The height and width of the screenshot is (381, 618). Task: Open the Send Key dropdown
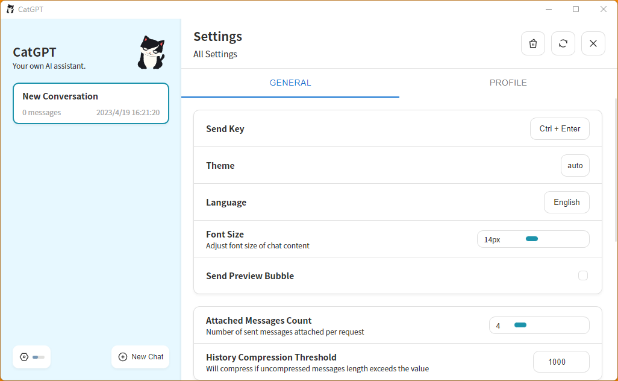coord(560,129)
